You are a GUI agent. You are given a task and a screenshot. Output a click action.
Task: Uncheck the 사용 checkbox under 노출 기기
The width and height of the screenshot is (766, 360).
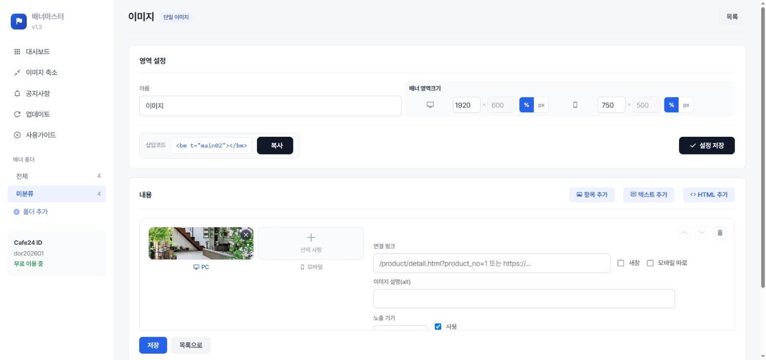[438, 326]
